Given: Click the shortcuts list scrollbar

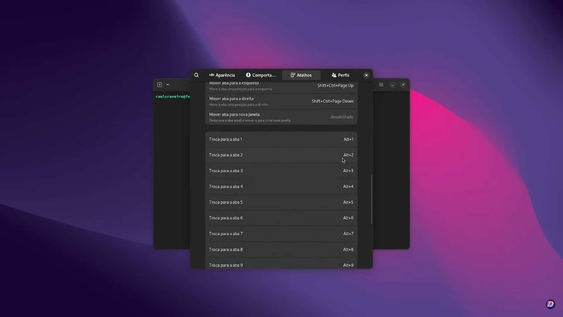Looking at the screenshot, I should pyautogui.click(x=372, y=198).
